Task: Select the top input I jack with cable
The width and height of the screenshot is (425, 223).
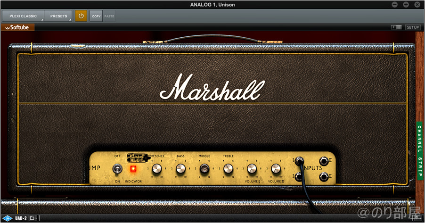Action: click(x=299, y=161)
